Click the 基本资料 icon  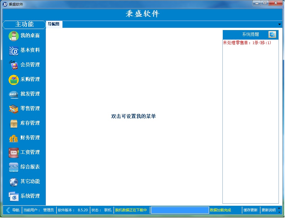(14, 51)
